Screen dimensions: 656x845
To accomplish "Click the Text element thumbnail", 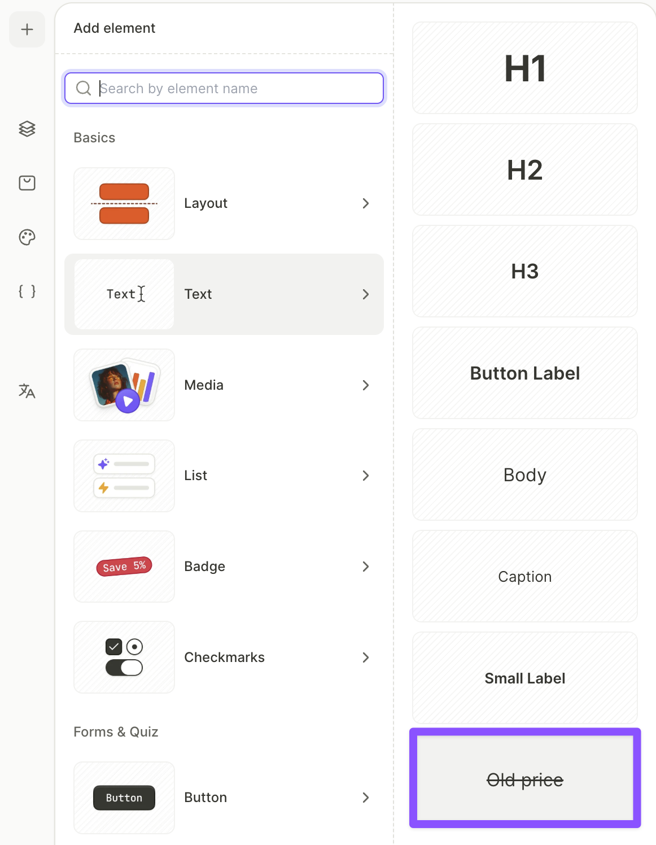I will pyautogui.click(x=124, y=294).
